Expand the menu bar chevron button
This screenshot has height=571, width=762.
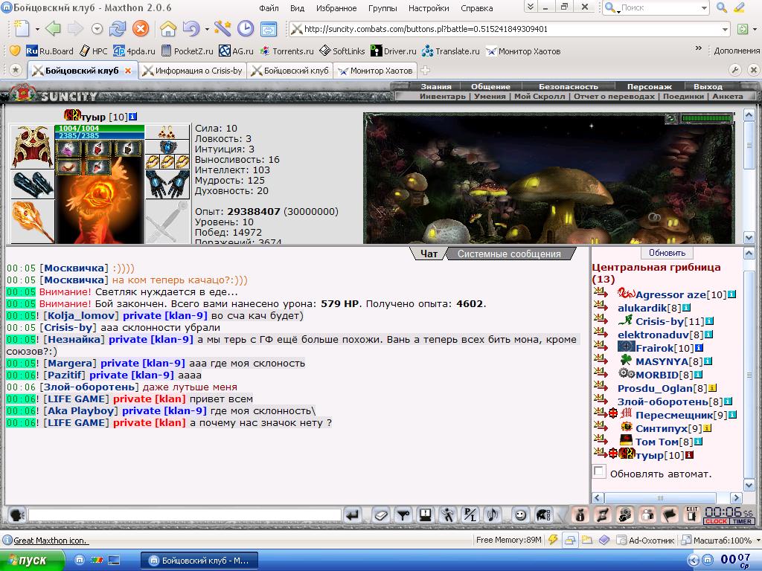coord(530,7)
